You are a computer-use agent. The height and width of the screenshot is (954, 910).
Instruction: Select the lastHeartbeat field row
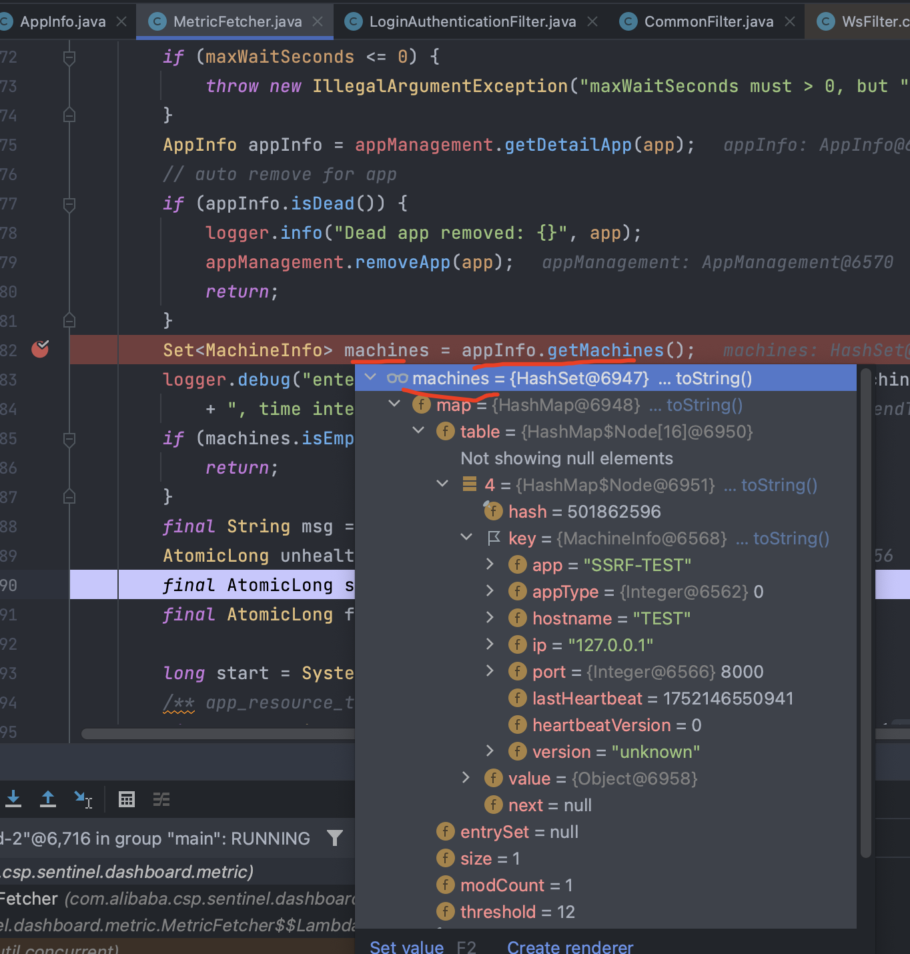click(662, 698)
